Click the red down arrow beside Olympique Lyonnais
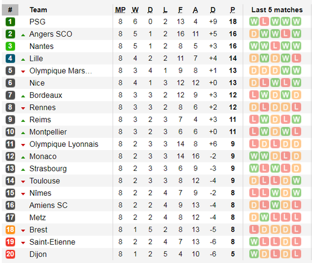Viewport: 312px width, 263px height. coord(23,145)
